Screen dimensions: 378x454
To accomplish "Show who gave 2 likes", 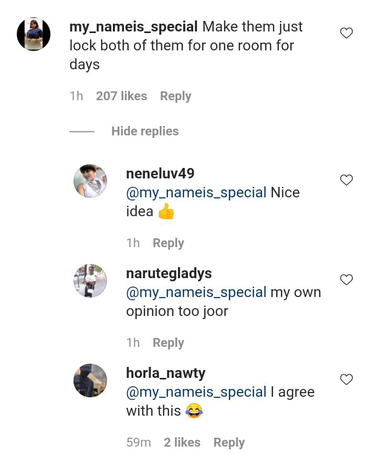I will point(182,442).
